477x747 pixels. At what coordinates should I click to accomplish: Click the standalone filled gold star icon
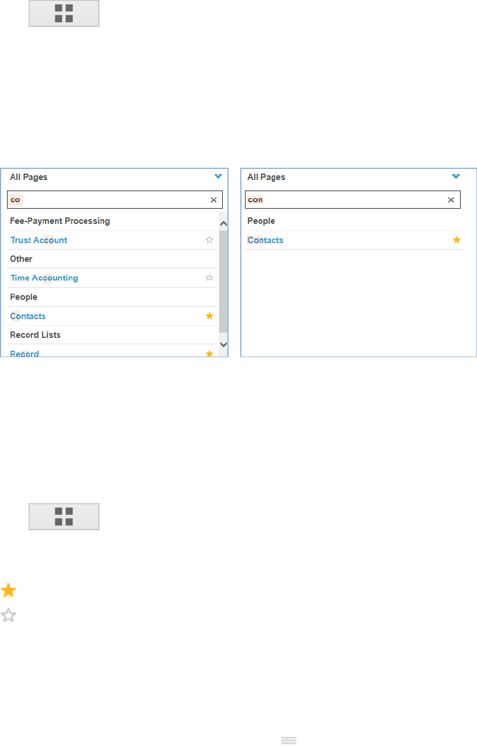[x=8, y=590]
